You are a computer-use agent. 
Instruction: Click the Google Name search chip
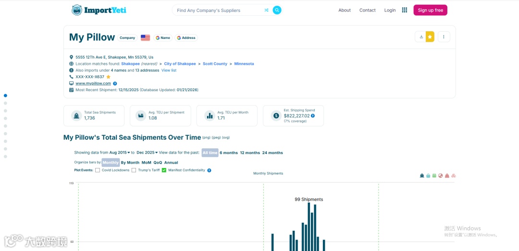click(x=163, y=38)
